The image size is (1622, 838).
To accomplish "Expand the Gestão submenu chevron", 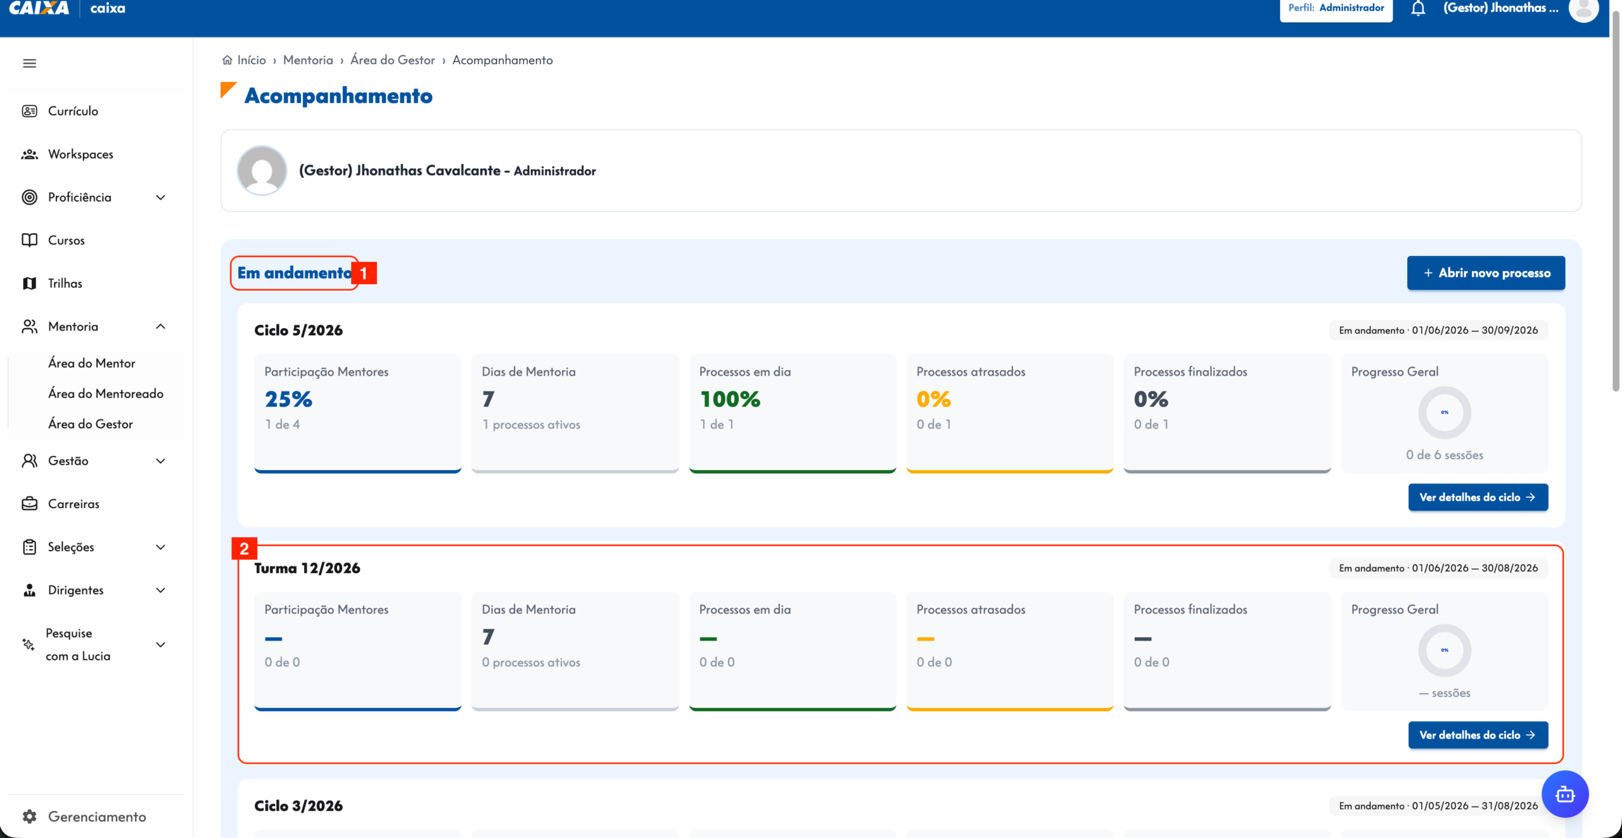I will point(161,460).
